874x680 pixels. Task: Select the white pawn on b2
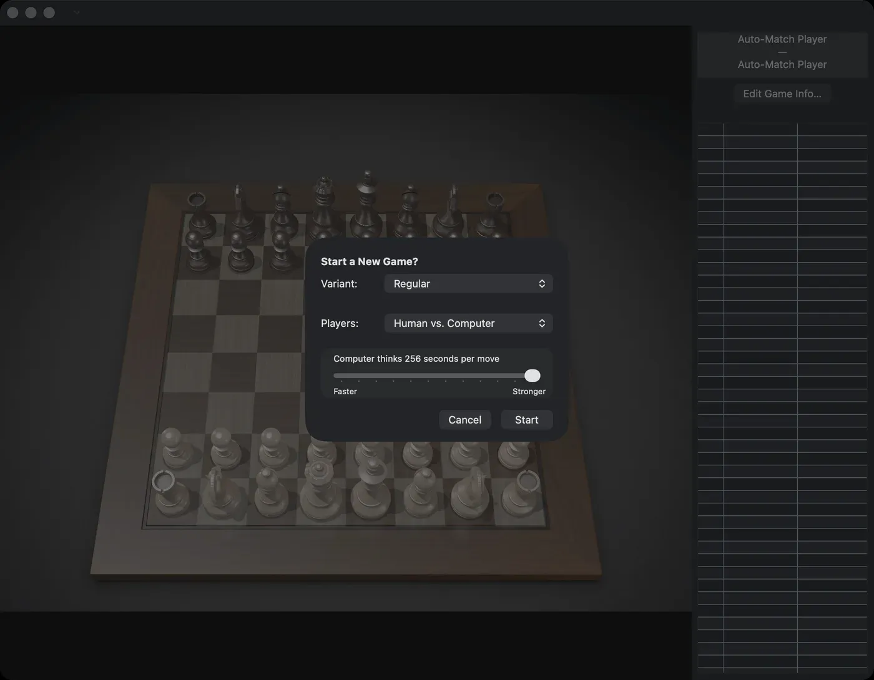pos(223,448)
